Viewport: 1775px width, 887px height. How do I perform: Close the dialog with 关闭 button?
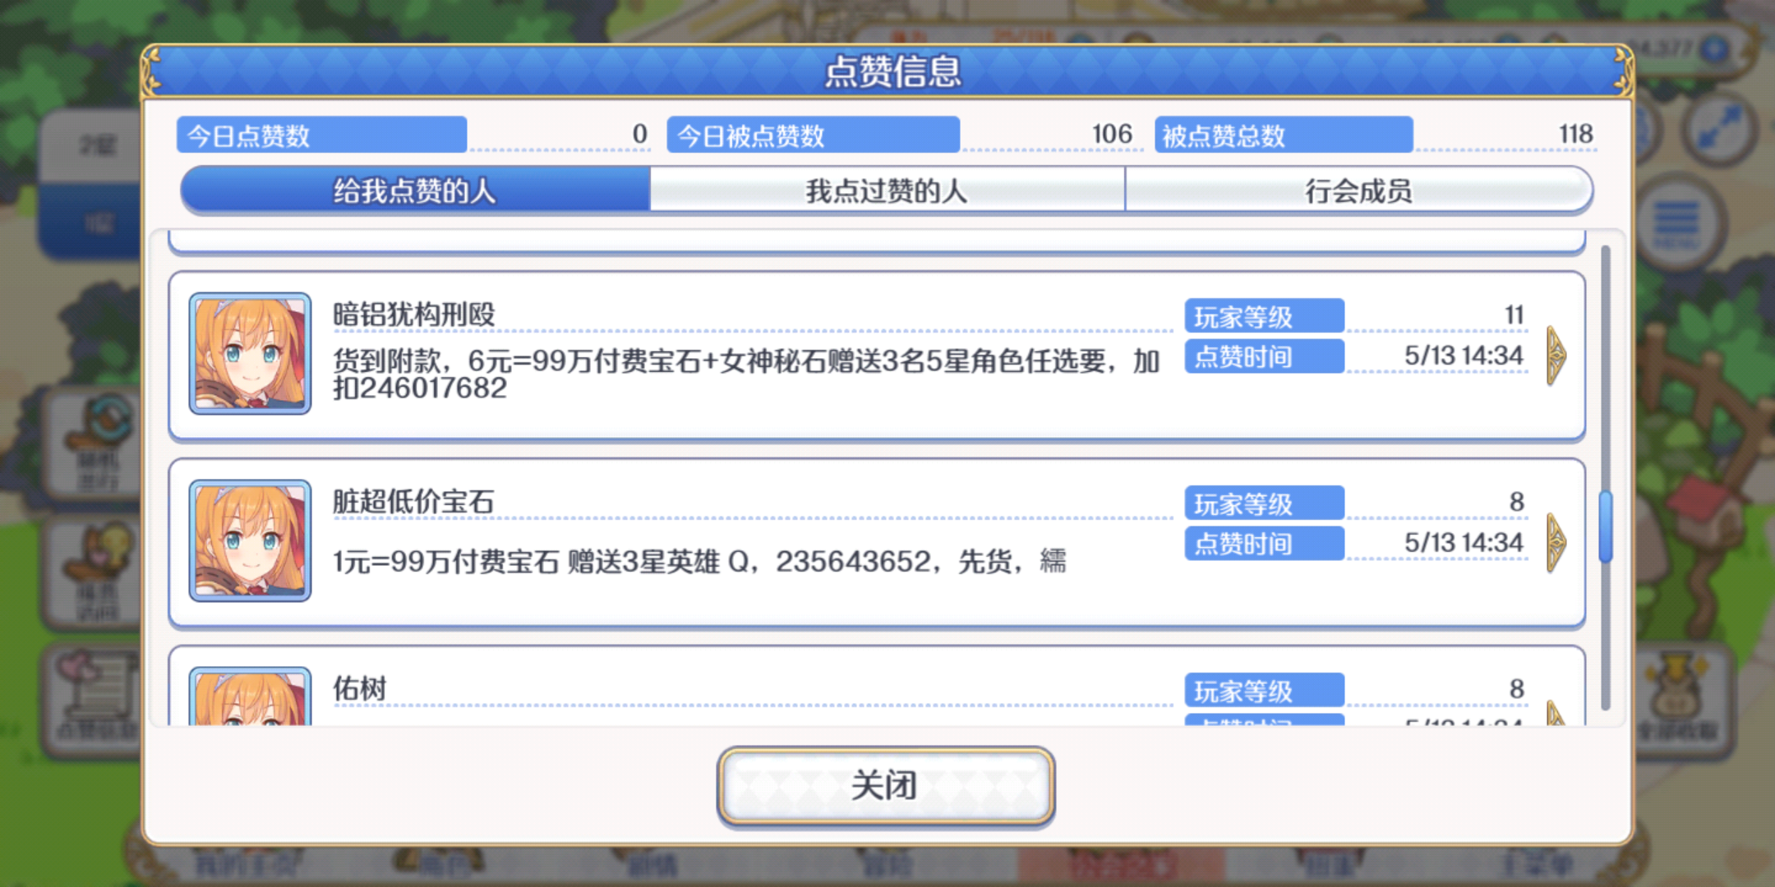click(x=886, y=786)
